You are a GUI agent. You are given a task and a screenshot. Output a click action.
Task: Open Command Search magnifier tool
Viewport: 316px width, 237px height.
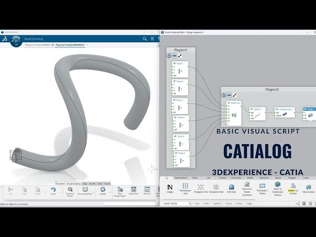pos(70,190)
